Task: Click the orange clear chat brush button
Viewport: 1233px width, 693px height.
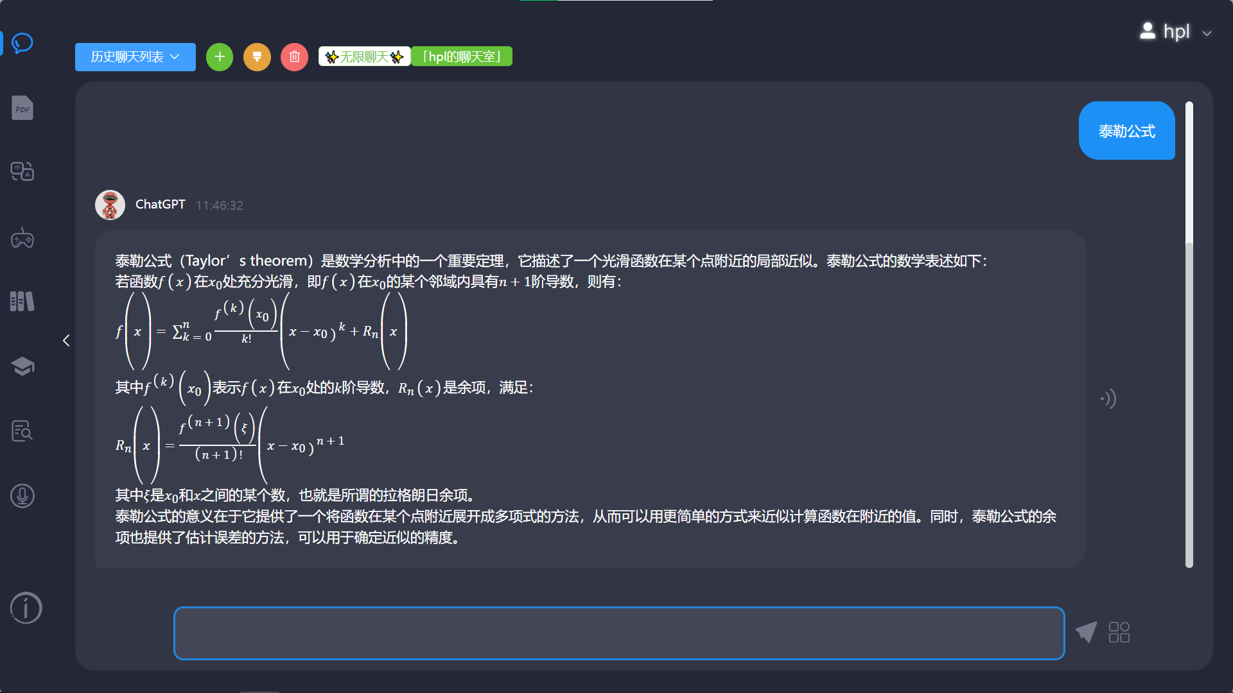Action: [257, 57]
